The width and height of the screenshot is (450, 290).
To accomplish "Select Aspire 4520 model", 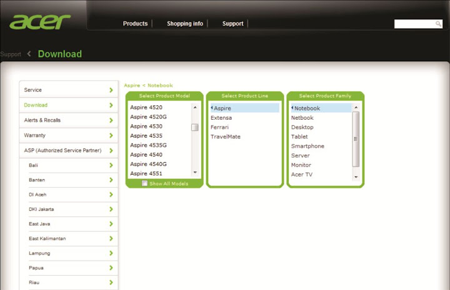I will (x=146, y=107).
